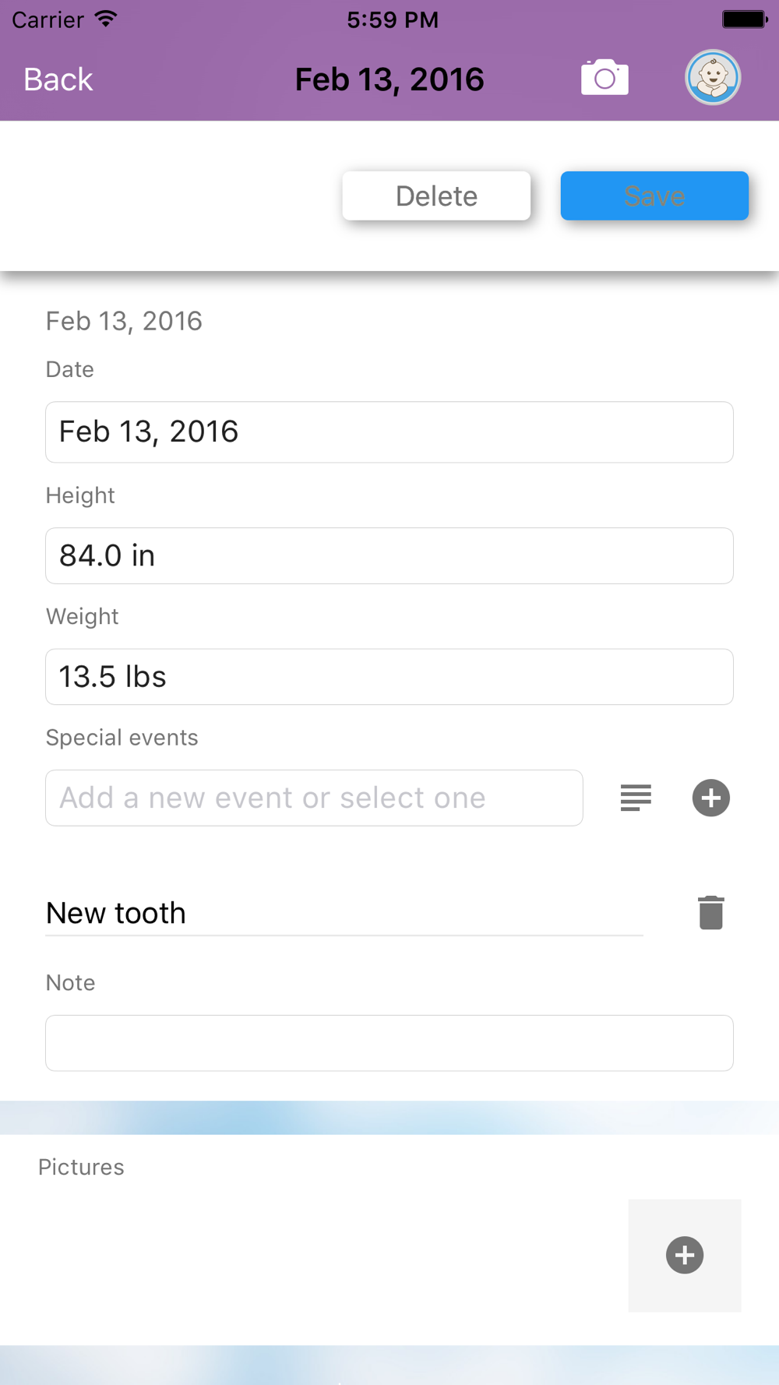Delete this entry
This screenshot has width=779, height=1385.
pos(436,196)
